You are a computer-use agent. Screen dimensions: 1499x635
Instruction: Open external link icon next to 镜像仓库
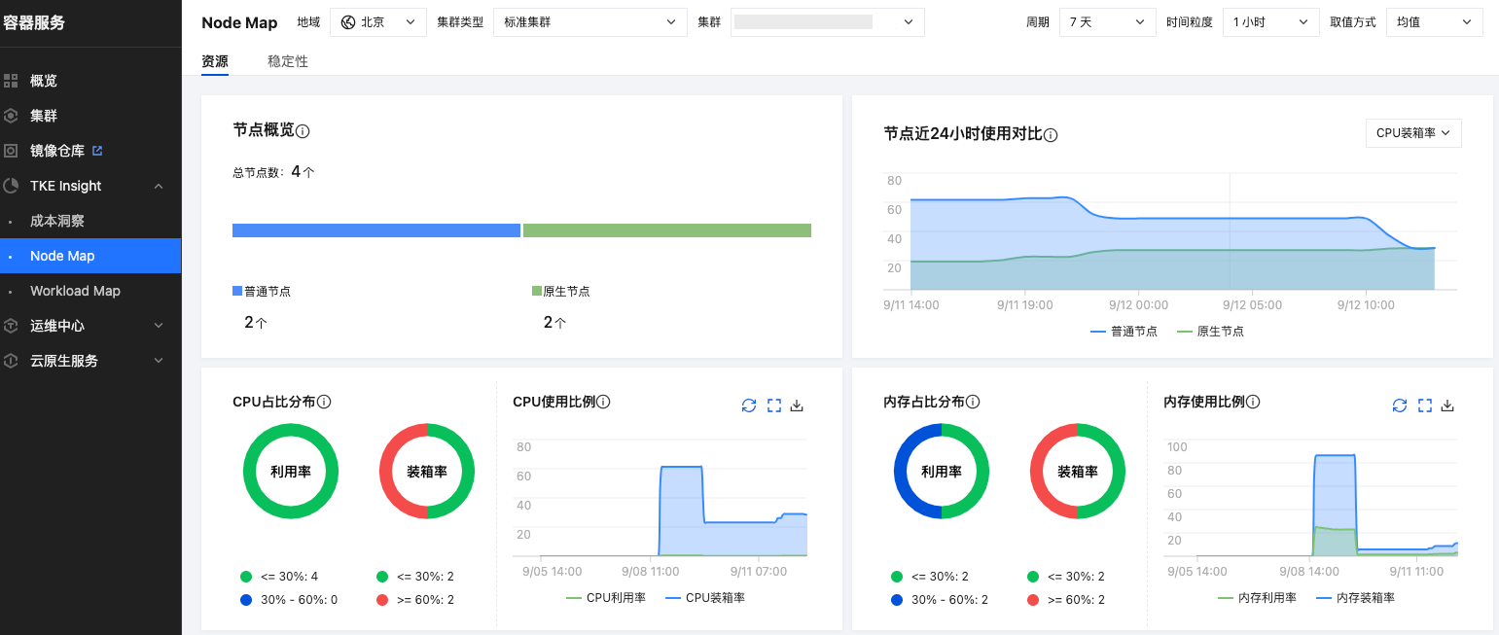pos(97,151)
